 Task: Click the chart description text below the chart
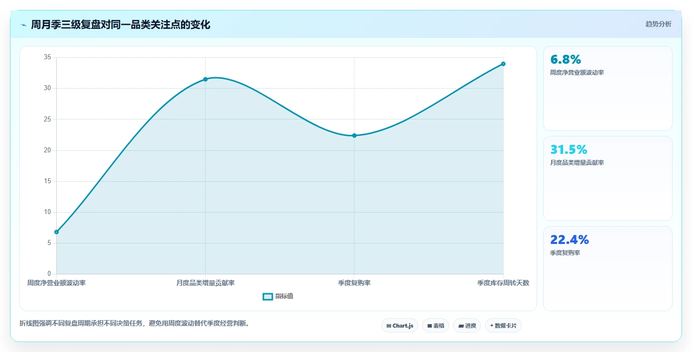coord(134,324)
